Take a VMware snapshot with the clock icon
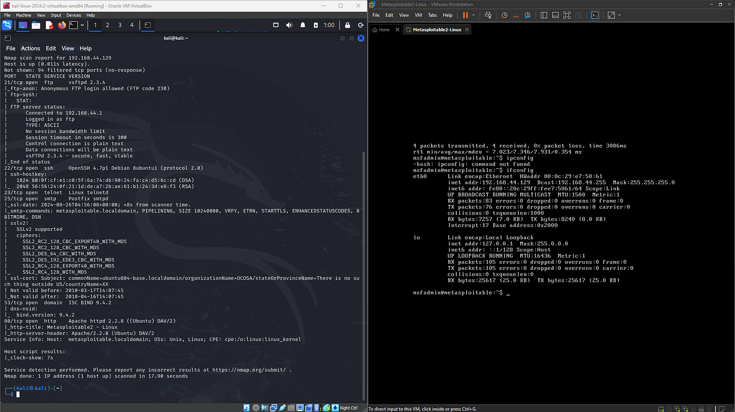 coord(504,15)
